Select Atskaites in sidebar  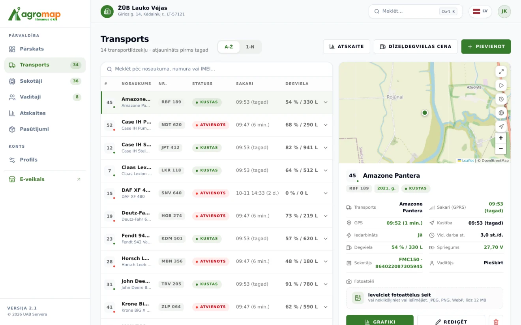click(45, 113)
